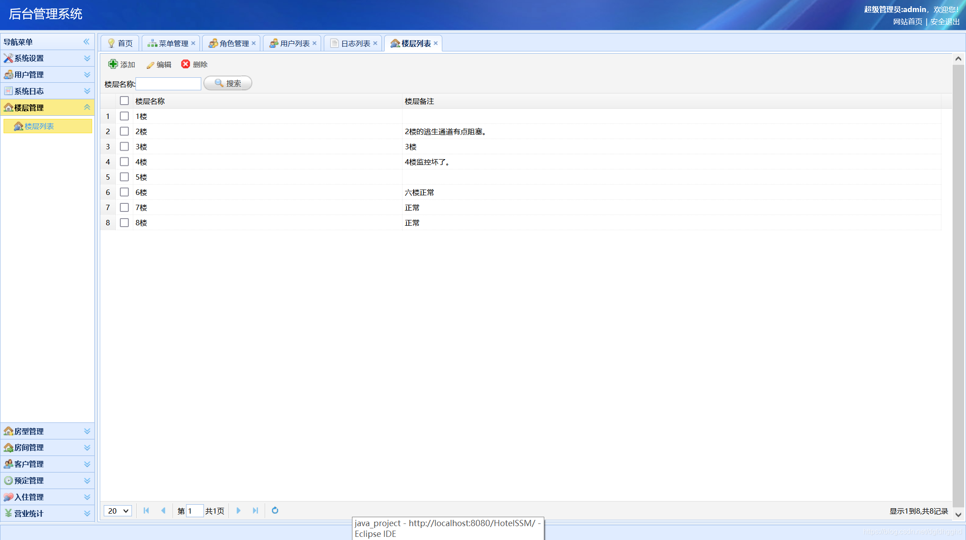Expand the 预定管理 section chevron
Viewport: 966px width, 540px height.
click(87, 481)
